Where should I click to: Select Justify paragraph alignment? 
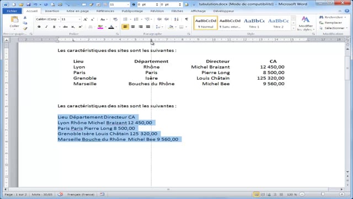(x=148, y=27)
